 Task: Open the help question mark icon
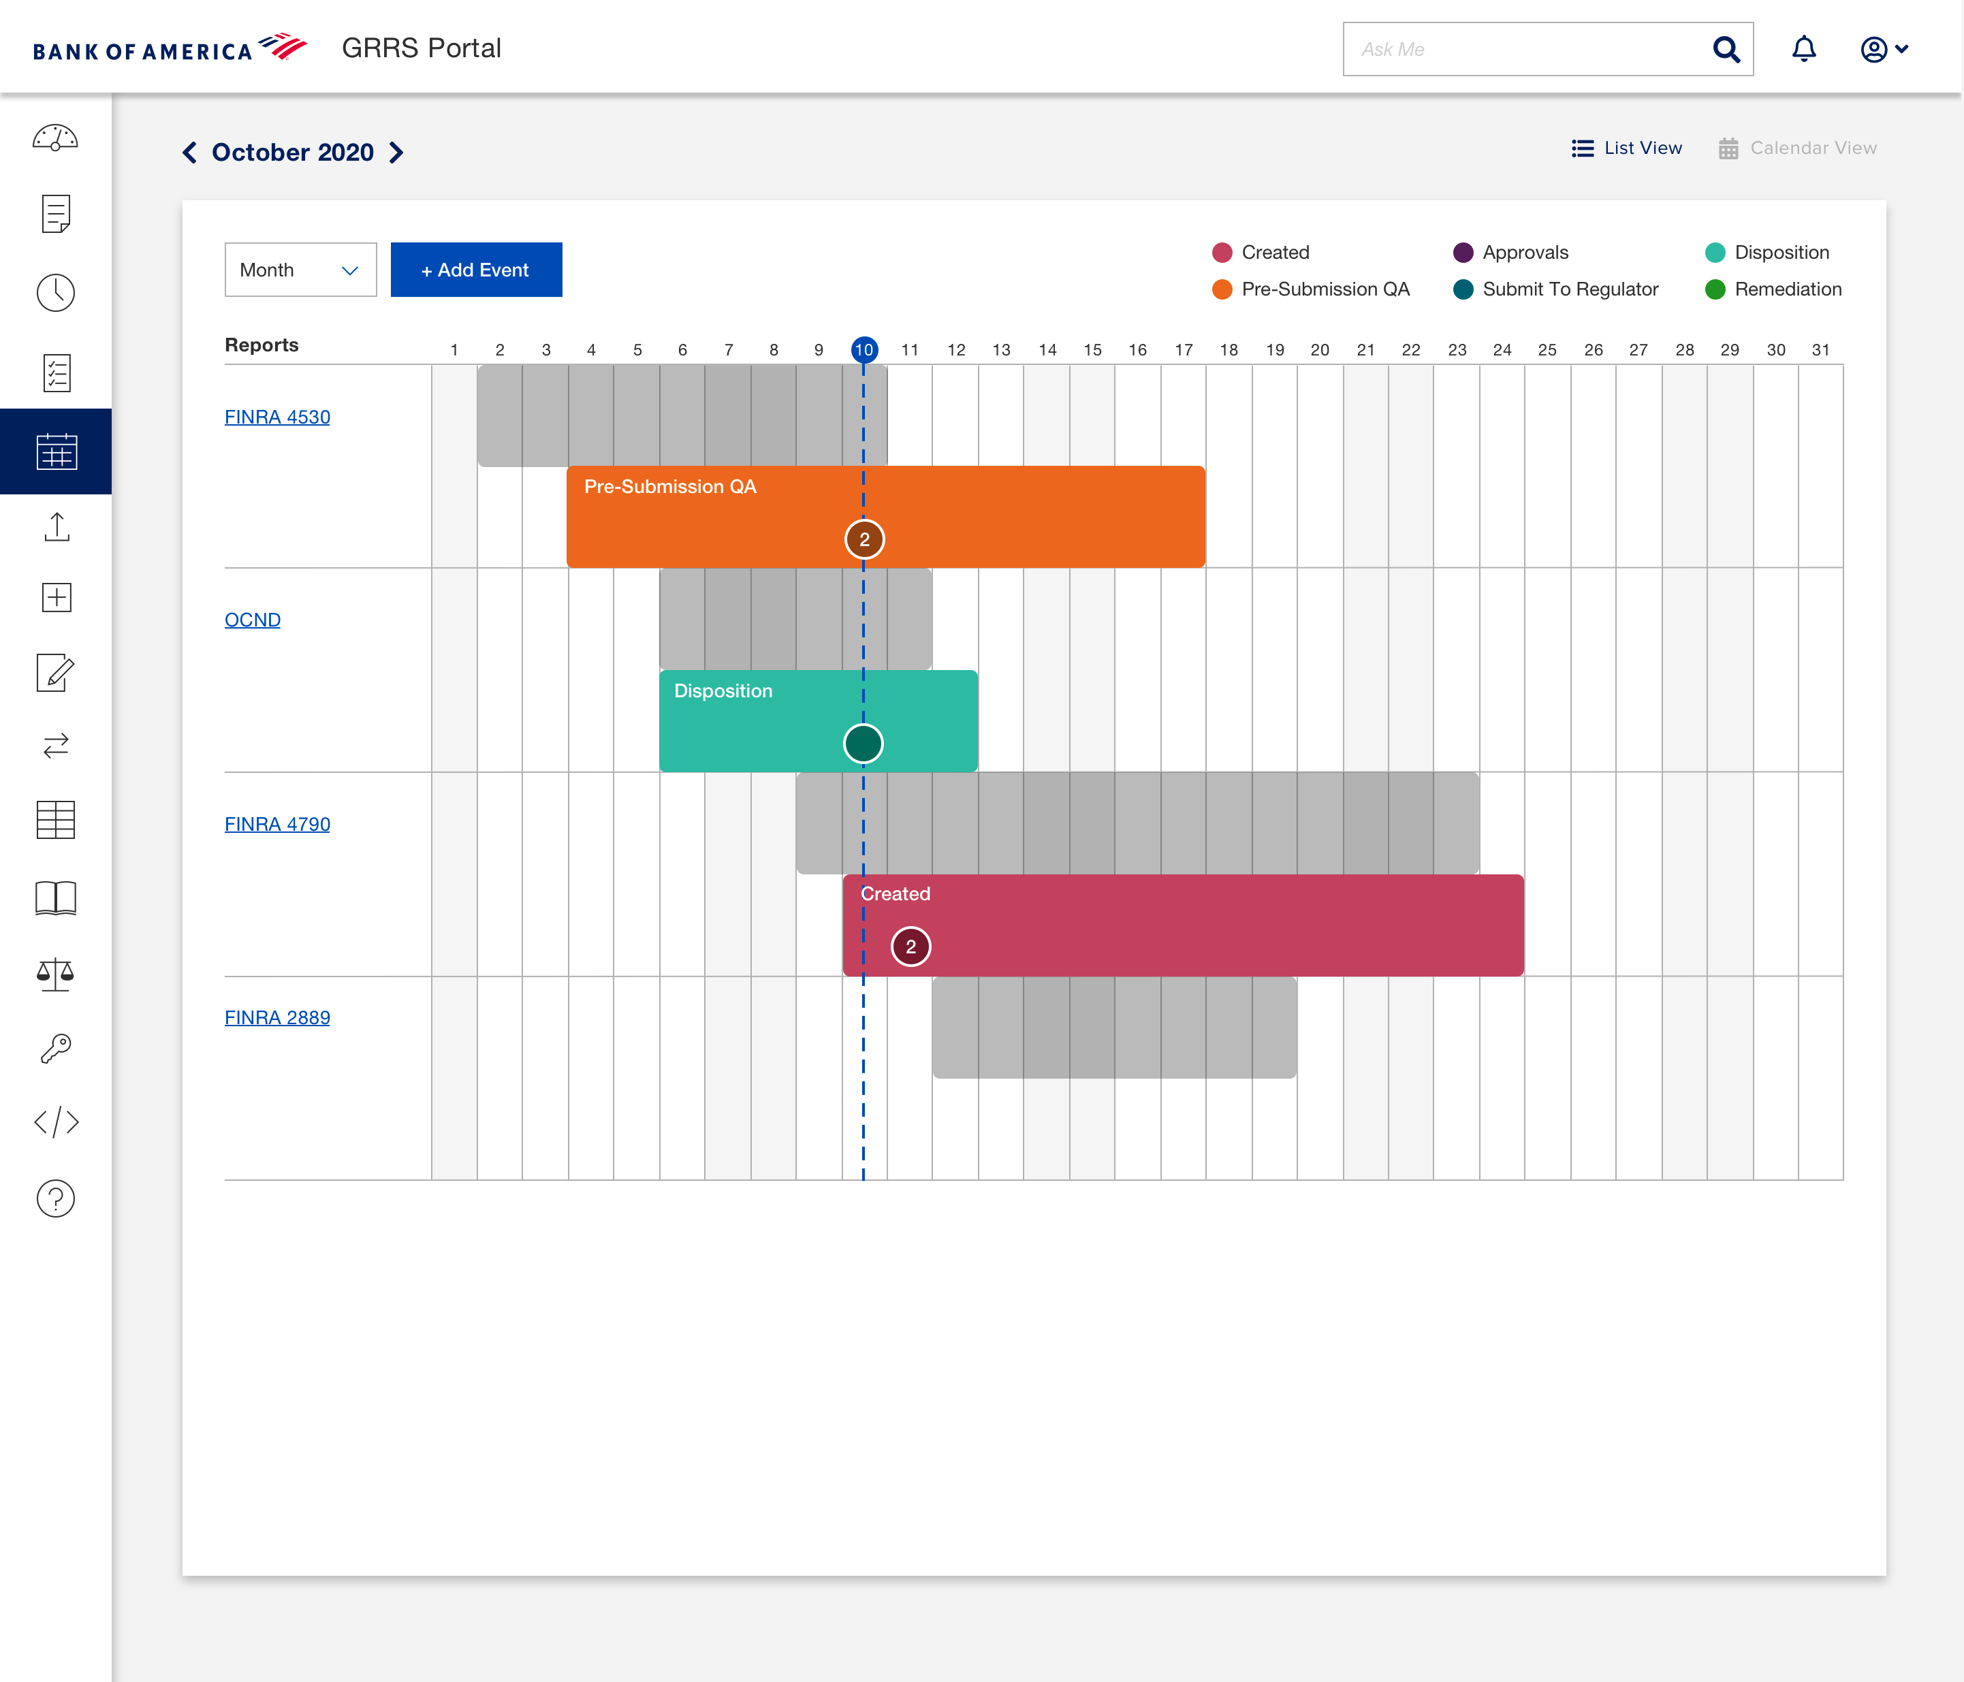55,1199
